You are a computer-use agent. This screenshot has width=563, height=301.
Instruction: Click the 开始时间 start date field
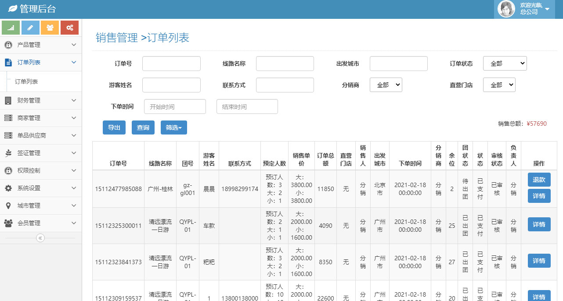[x=175, y=106]
